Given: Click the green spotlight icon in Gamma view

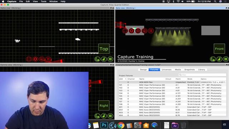Looking at the screenshot, I should coord(104,116).
